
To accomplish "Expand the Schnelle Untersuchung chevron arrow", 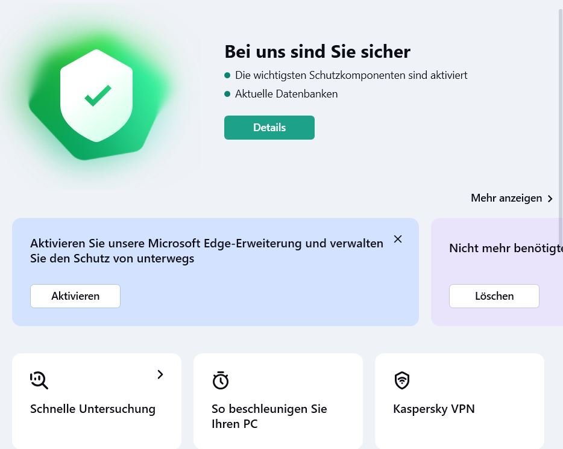I will click(x=160, y=374).
